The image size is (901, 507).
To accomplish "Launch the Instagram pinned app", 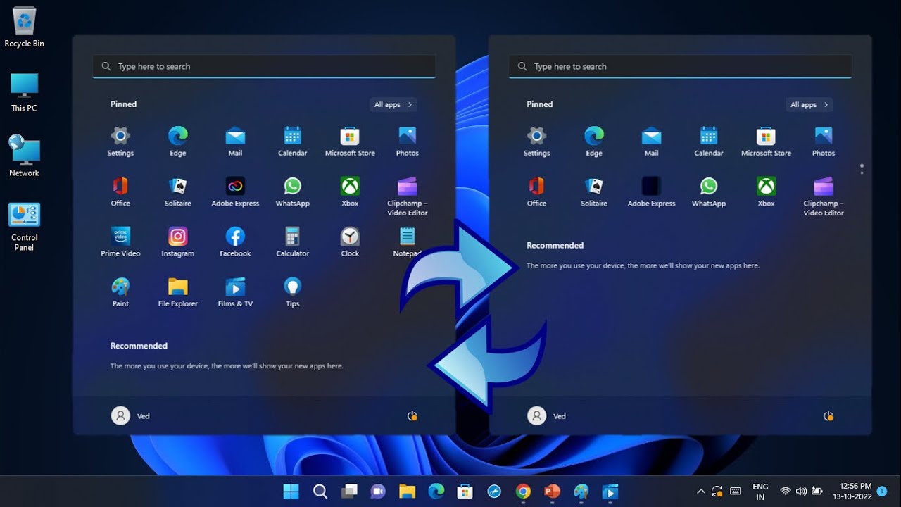I will point(177,242).
